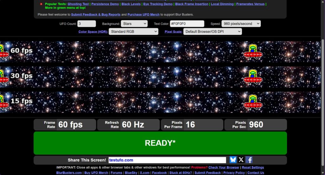Image resolution: width=325 pixels, height=175 pixels.
Task: Go to Forums in the footer
Action: [116, 173]
